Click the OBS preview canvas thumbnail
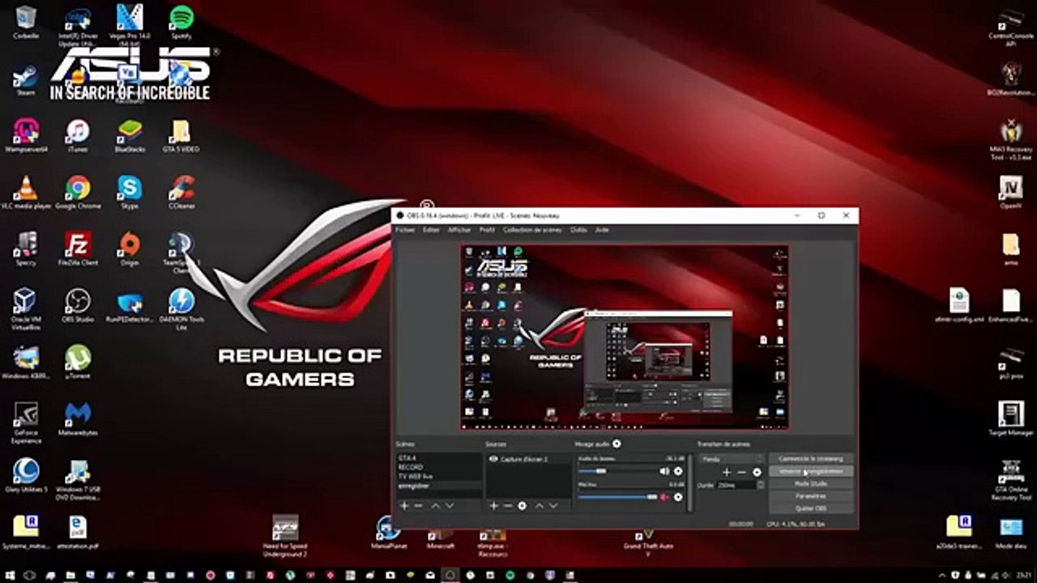The height and width of the screenshot is (583, 1037). pyautogui.click(x=624, y=337)
